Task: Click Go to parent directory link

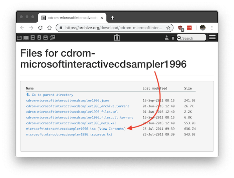Action: (52, 95)
